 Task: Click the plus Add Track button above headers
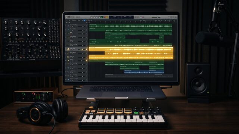67,22
